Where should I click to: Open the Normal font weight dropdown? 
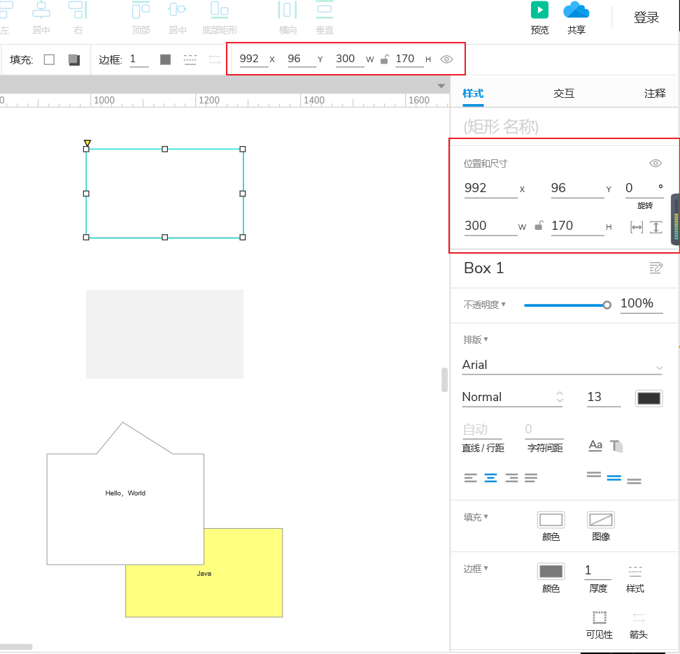[513, 397]
